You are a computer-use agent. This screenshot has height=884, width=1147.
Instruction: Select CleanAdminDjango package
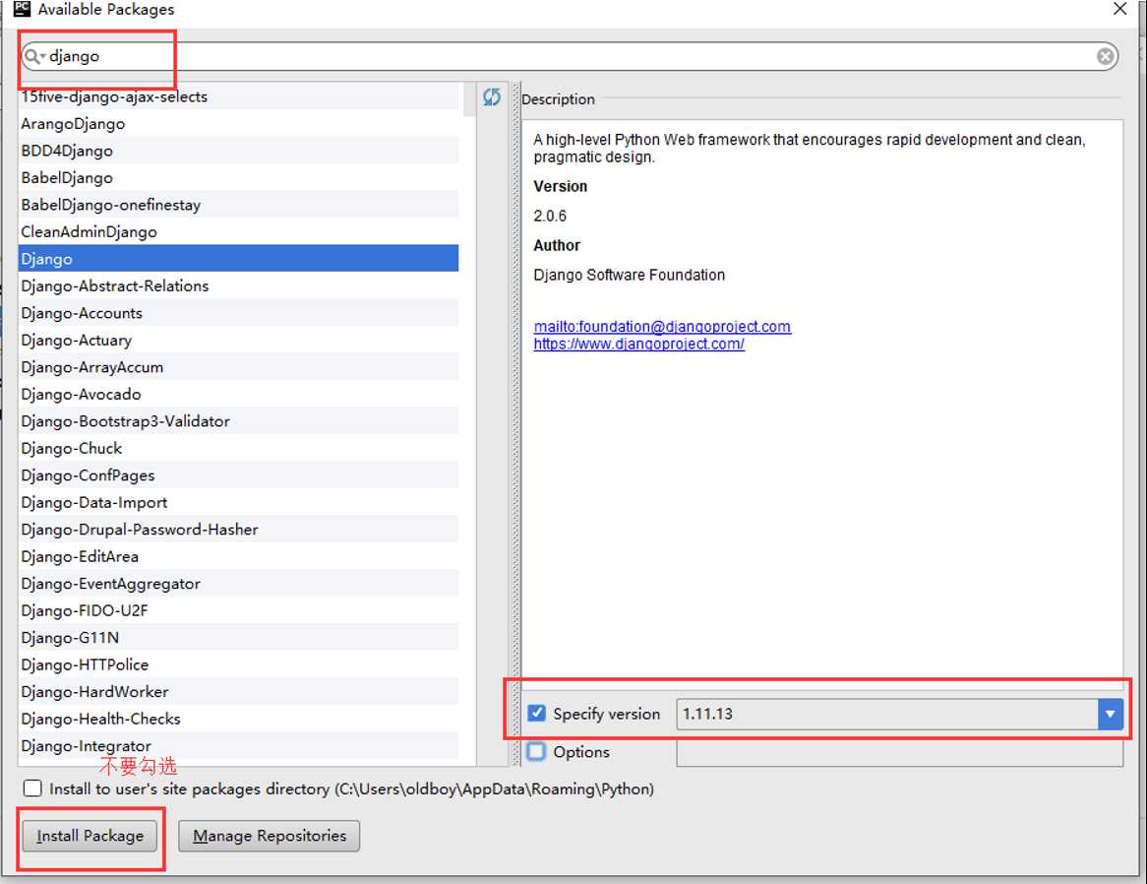click(238, 232)
